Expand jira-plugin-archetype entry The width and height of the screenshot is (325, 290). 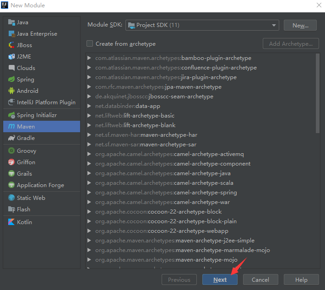coord(89,77)
